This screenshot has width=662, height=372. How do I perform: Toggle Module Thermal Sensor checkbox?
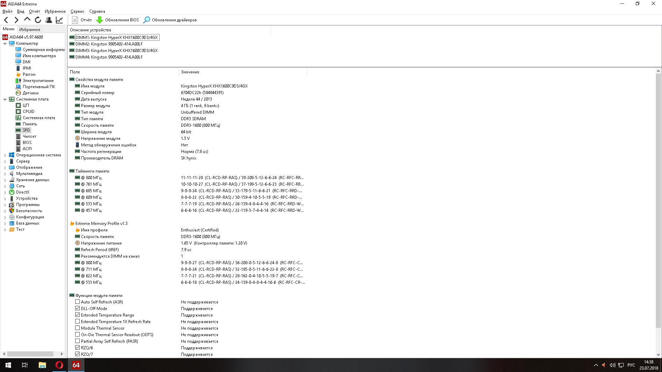click(78, 328)
